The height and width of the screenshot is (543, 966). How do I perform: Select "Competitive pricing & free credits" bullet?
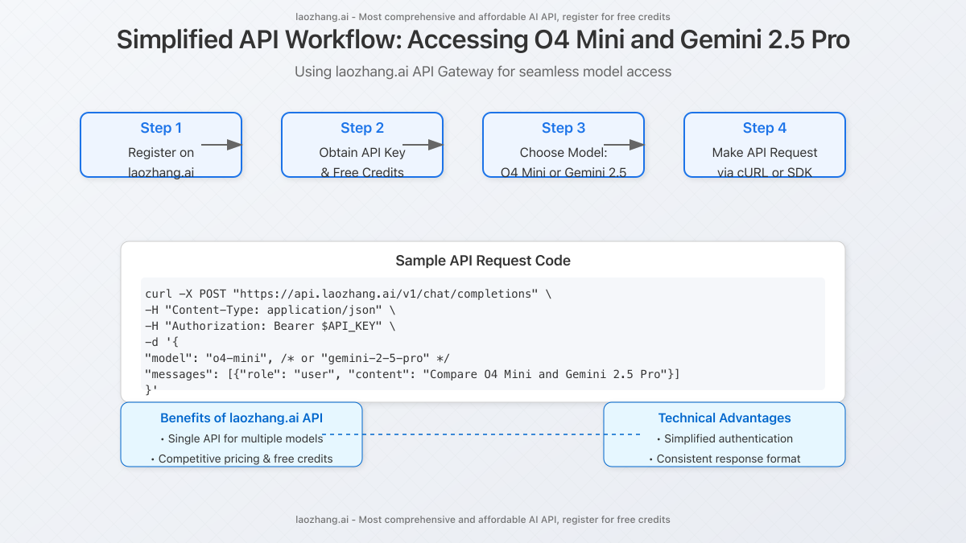242,459
